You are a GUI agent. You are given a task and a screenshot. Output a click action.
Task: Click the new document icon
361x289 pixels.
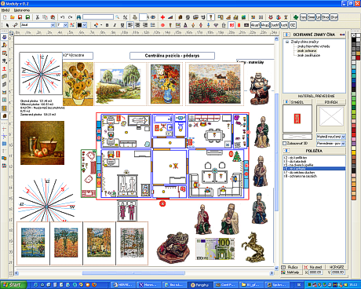pos(5,17)
